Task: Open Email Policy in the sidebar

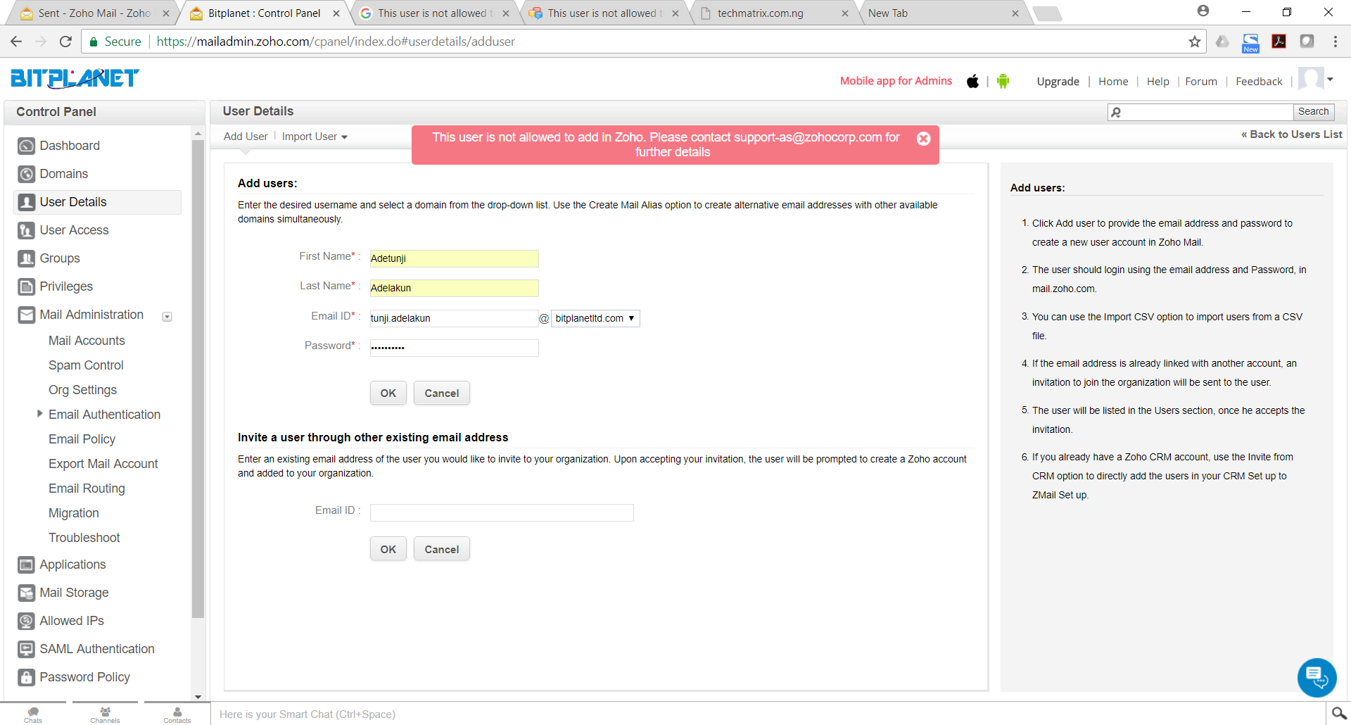Action: (x=82, y=439)
